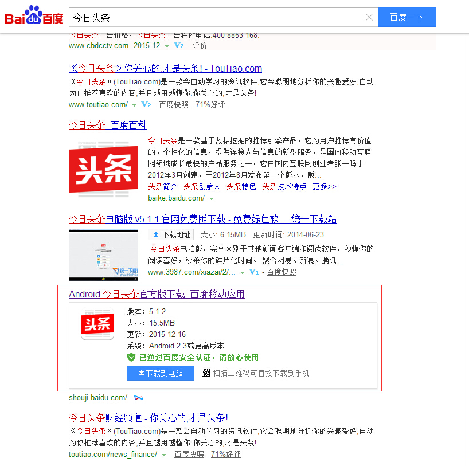Clear the search box with the X icon
Screen dimensions: 469x466
(369, 17)
